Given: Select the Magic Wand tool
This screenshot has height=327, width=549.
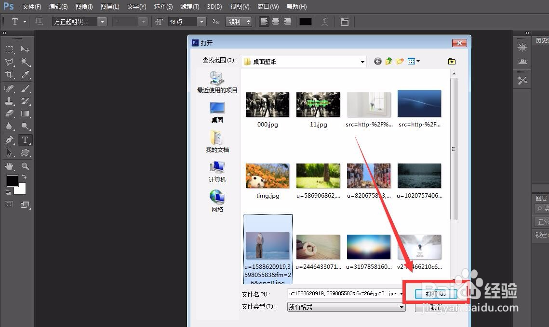Looking at the screenshot, I should (25, 62).
